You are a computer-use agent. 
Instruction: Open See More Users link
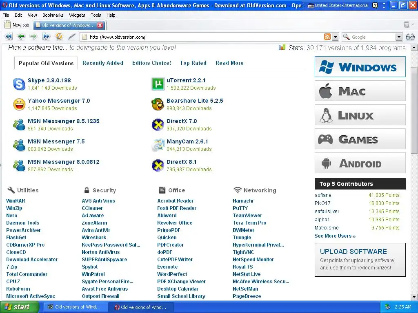click(335, 236)
